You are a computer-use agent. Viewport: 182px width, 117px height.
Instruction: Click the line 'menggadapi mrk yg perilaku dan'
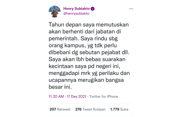tap(89, 73)
